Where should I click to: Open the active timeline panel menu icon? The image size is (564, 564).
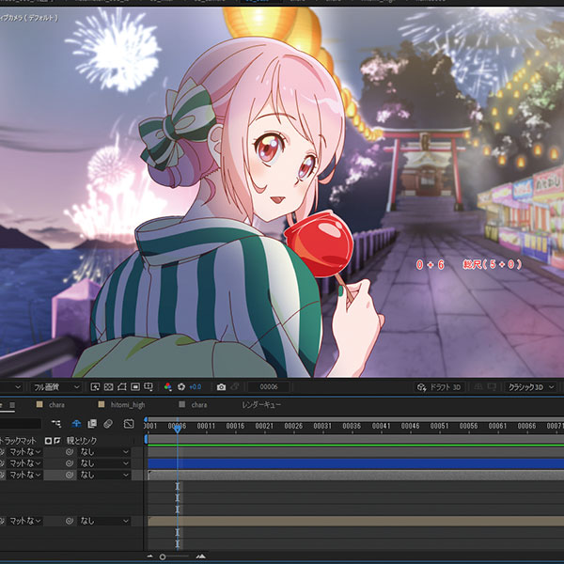(12, 405)
